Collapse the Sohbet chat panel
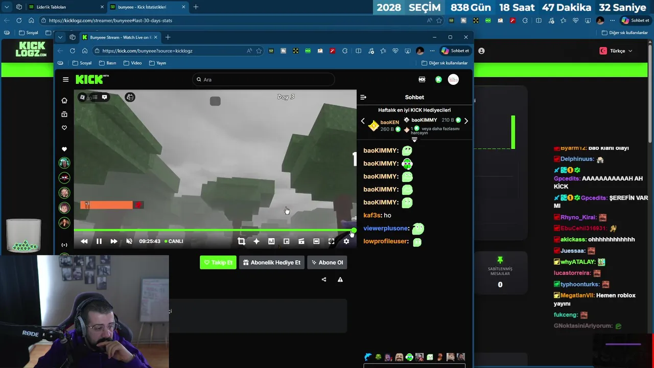The height and width of the screenshot is (368, 654). click(363, 97)
